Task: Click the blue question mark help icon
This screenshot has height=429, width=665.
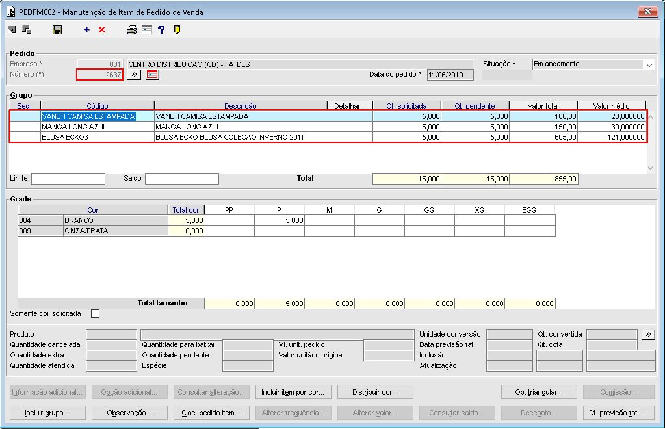Action: [161, 29]
